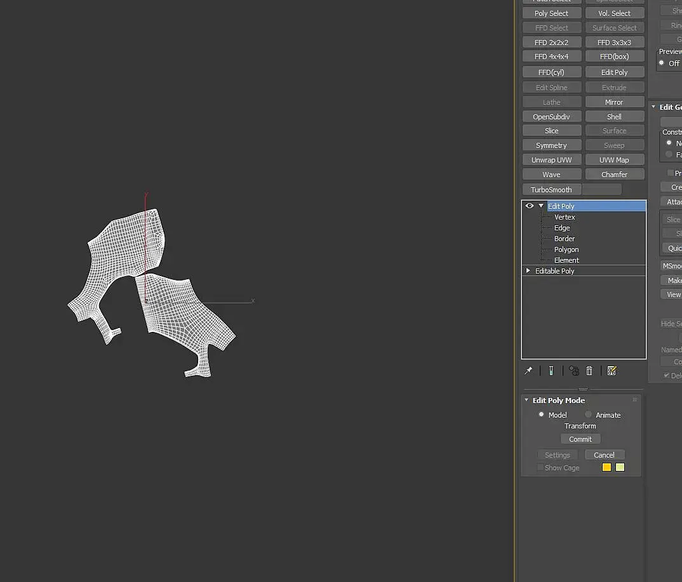Add FFD 2x2x2 modifier
The width and height of the screenshot is (682, 582).
552,42
